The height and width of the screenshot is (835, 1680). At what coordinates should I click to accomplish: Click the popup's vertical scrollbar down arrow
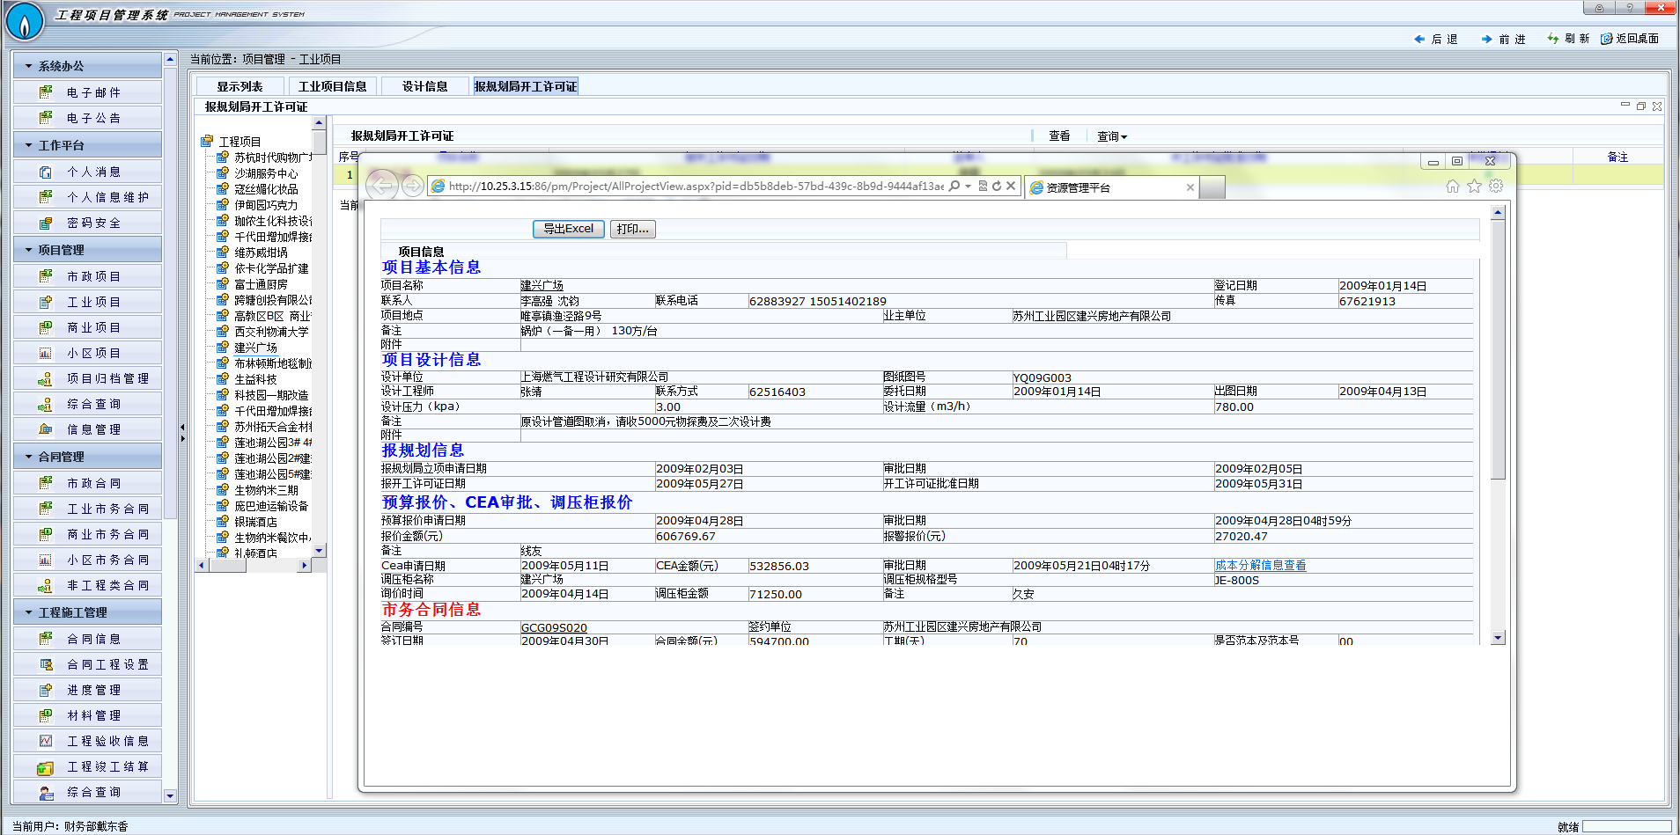tap(1498, 638)
